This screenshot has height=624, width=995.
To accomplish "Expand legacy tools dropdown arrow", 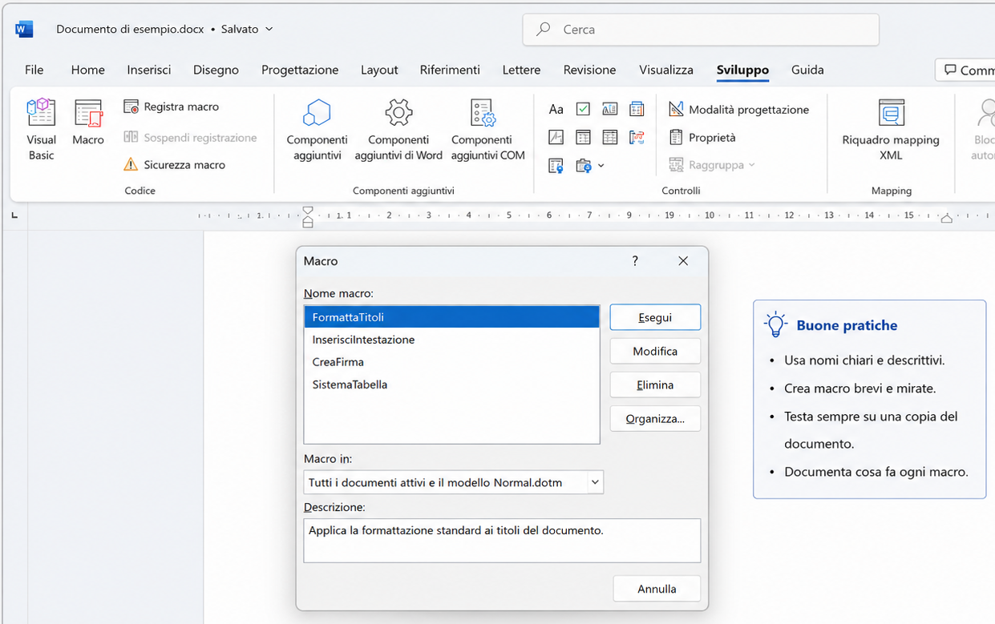I will click(601, 166).
